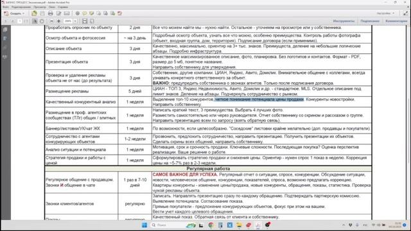Viewport: 411px width, 231px height.
Task: Show hidden system tray icons chevron
Action: (344, 225)
